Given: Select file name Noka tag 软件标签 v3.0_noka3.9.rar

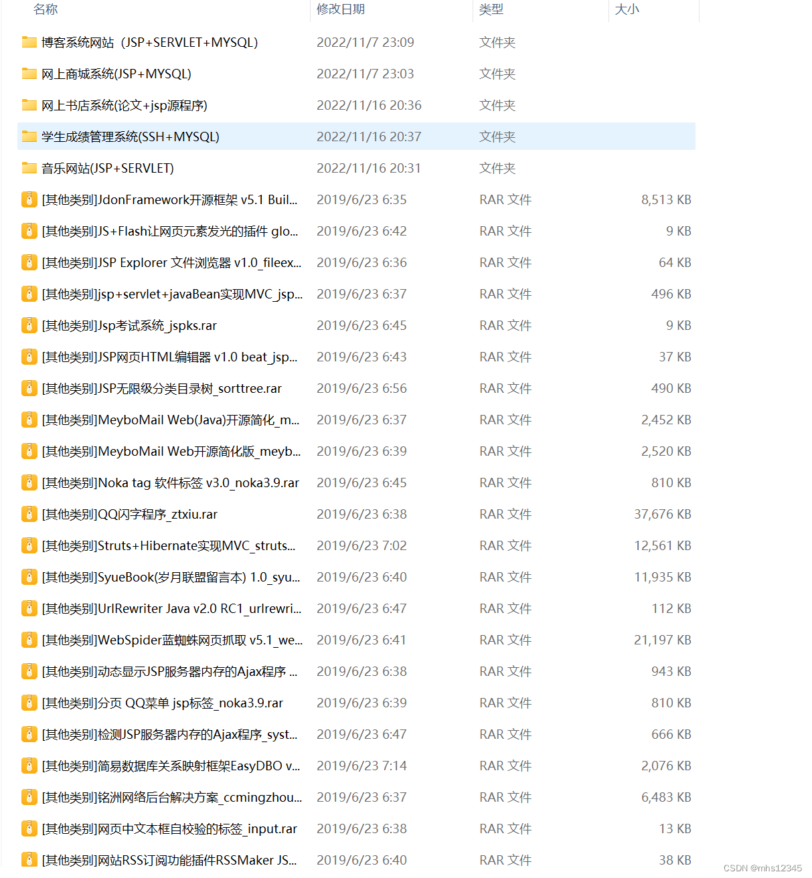Looking at the screenshot, I should point(170,482).
